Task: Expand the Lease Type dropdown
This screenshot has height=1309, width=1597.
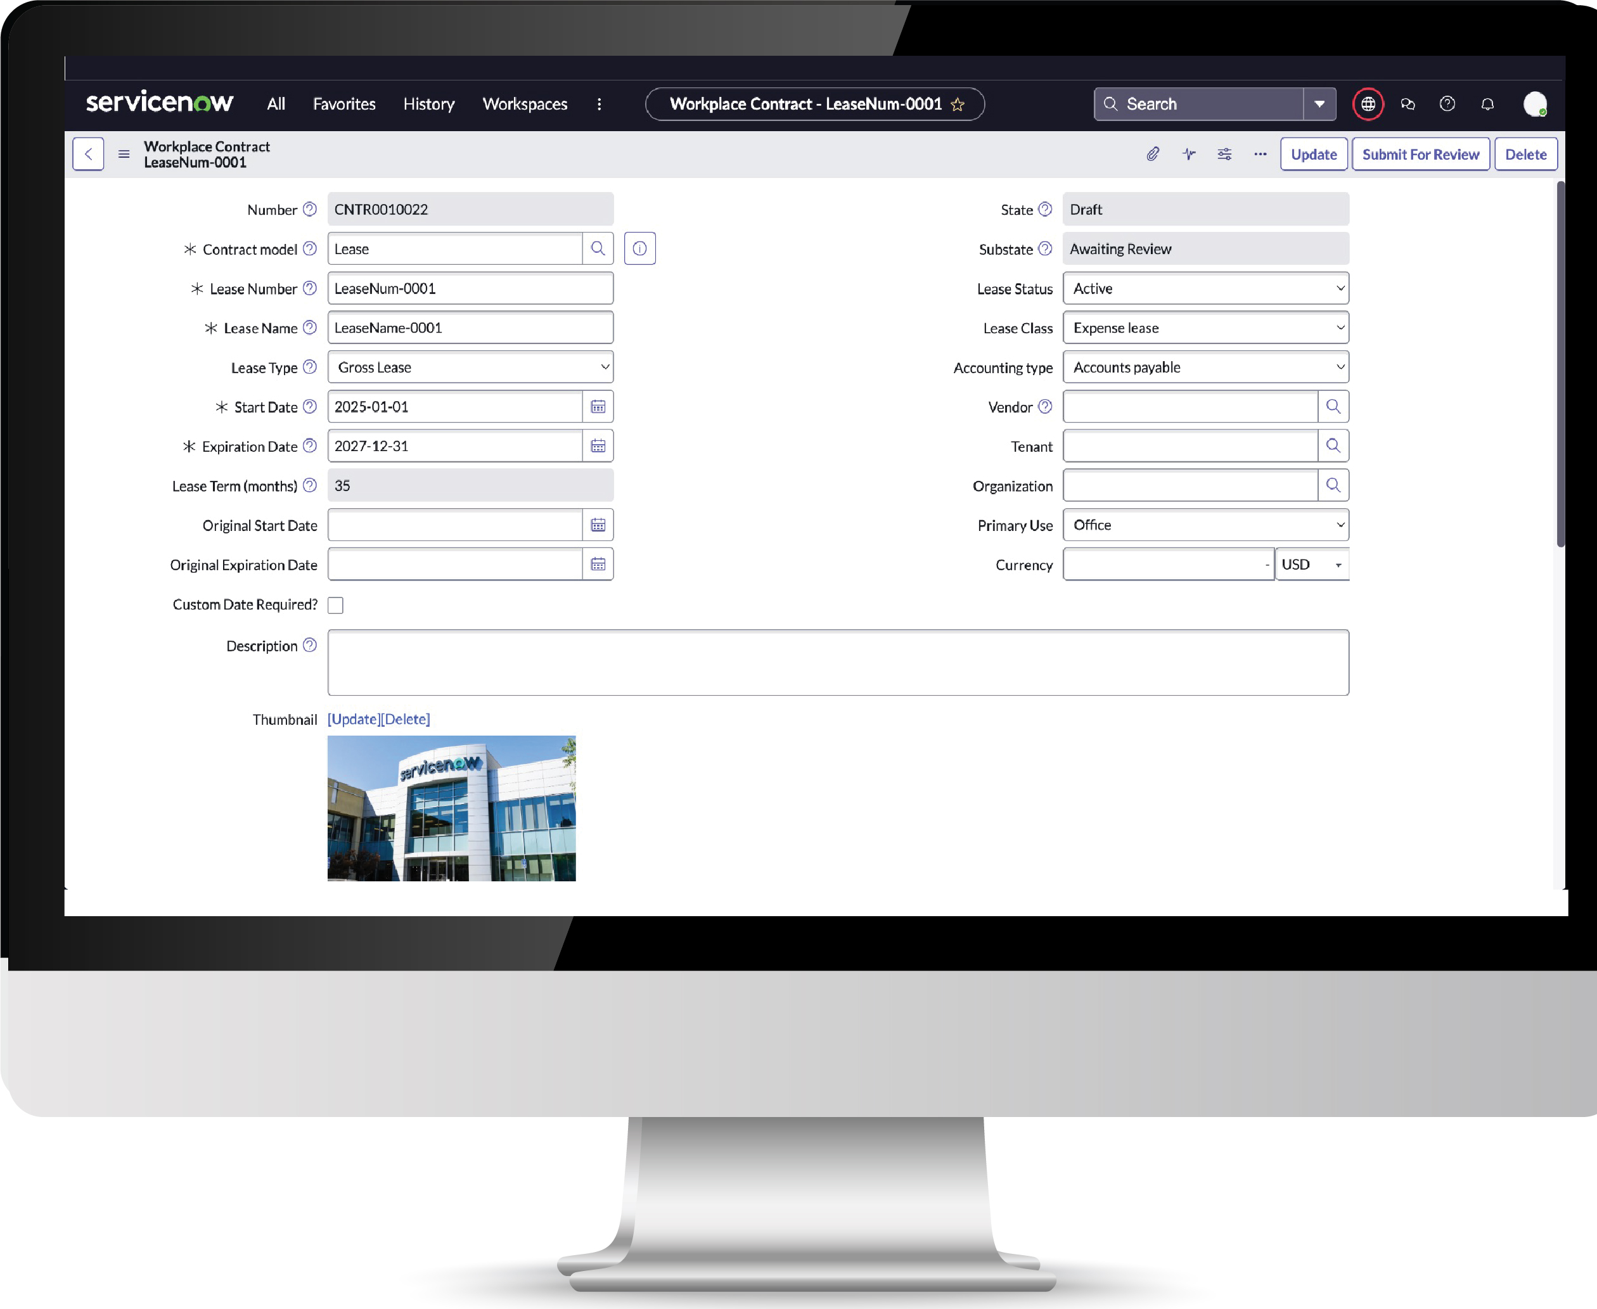Action: pos(470,367)
